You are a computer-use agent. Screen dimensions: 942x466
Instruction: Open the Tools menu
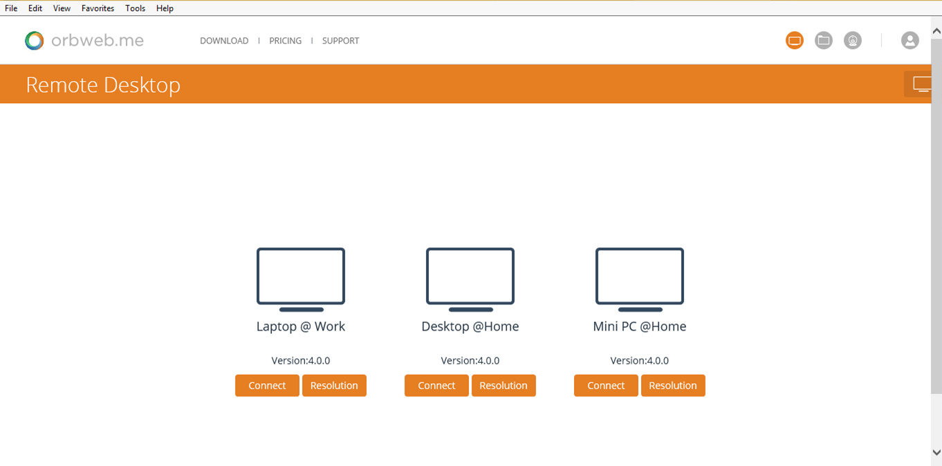point(135,8)
